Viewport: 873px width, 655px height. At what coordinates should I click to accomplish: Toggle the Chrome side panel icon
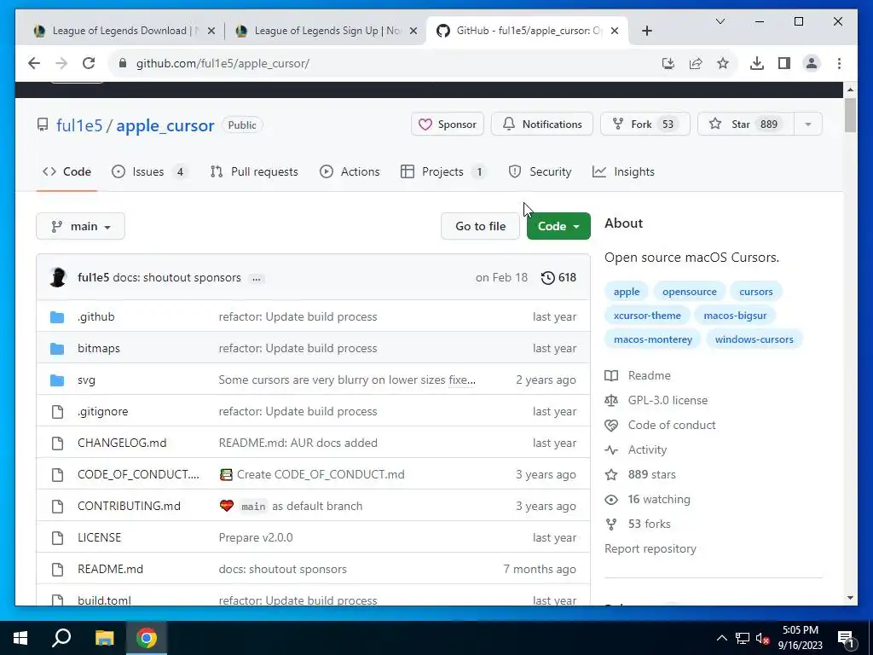784,63
